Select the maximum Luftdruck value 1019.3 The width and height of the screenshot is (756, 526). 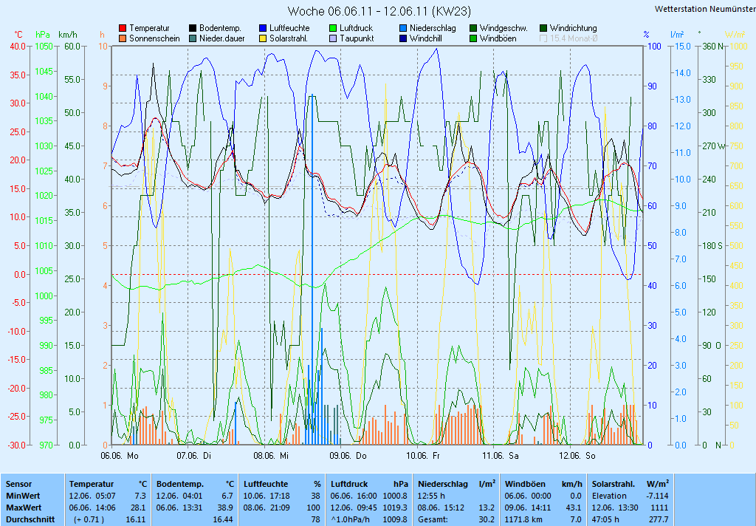coord(396,508)
